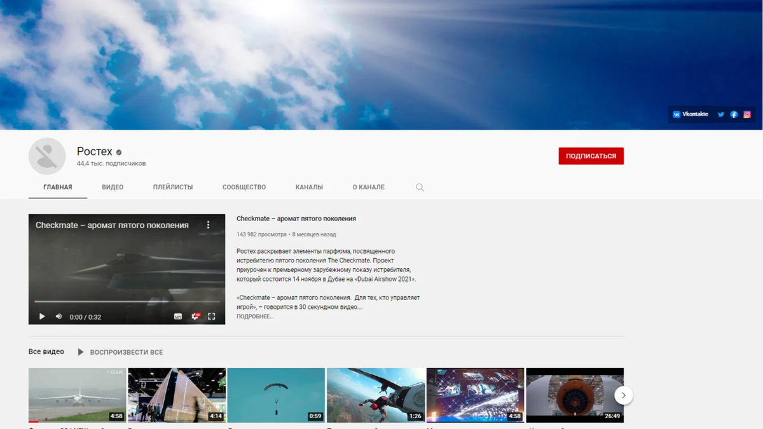Select the ГЛАВНАЯ tab
This screenshot has height=429, width=763.
point(58,187)
